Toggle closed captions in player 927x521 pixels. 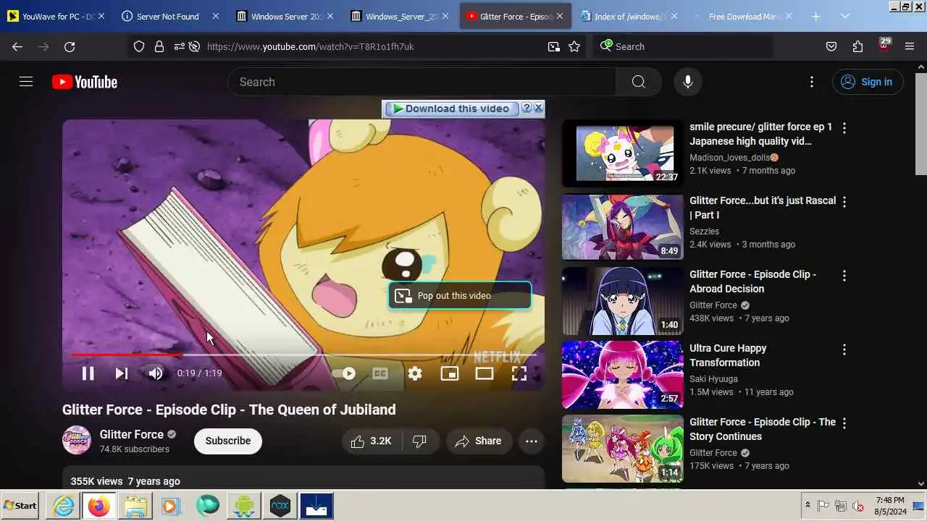(x=380, y=373)
